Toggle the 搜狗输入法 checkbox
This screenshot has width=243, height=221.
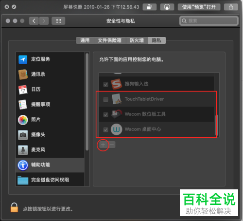[105, 84]
